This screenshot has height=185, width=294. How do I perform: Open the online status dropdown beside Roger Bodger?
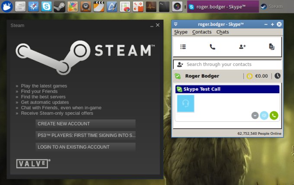[x=178, y=76]
